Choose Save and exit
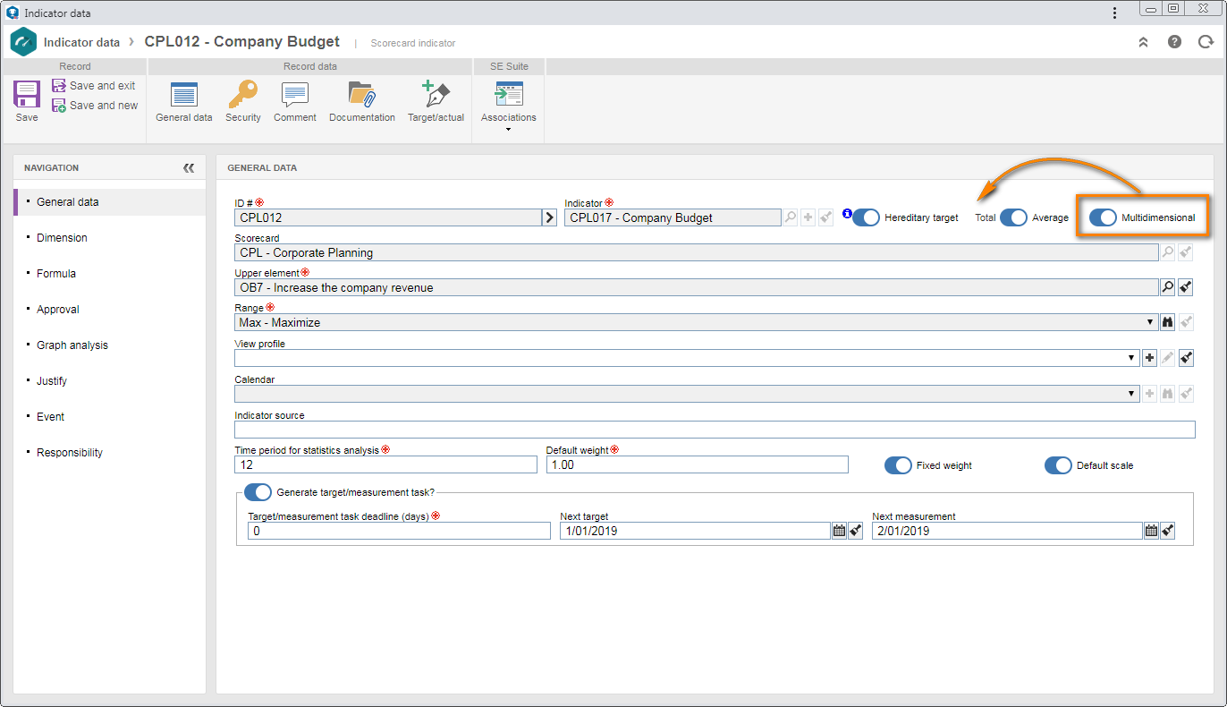Screen dimensions: 1227x707 94,86
